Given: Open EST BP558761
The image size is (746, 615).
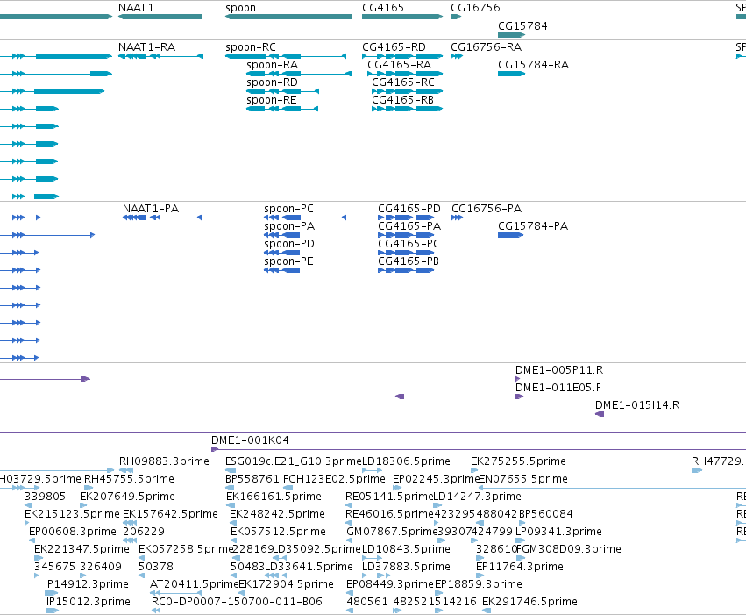Looking at the screenshot, I should click(252, 479).
